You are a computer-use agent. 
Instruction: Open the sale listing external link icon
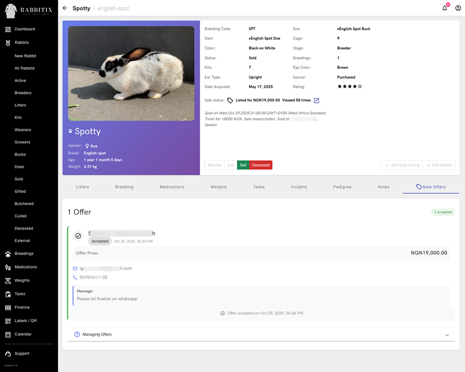[316, 100]
